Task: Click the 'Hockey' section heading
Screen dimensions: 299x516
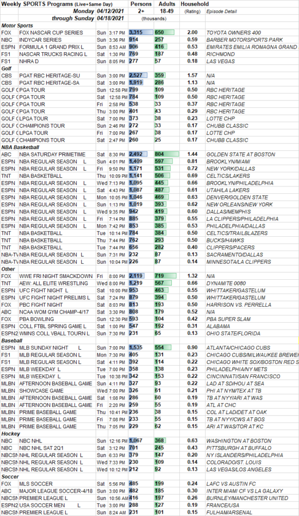Action: click(x=10, y=434)
